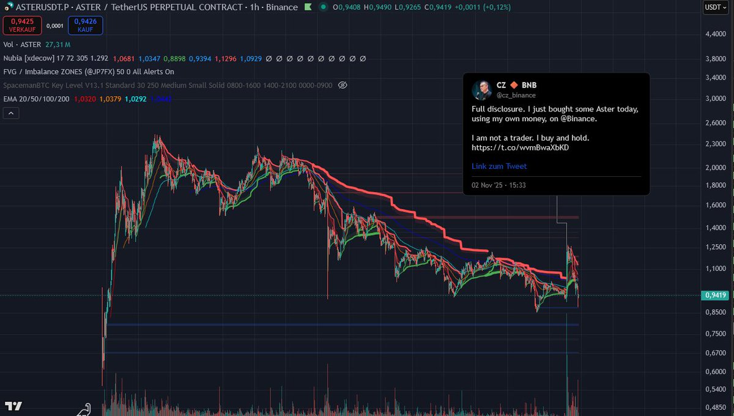Click the 1,2500 price scale label
The image size is (734, 416).
tap(715, 247)
